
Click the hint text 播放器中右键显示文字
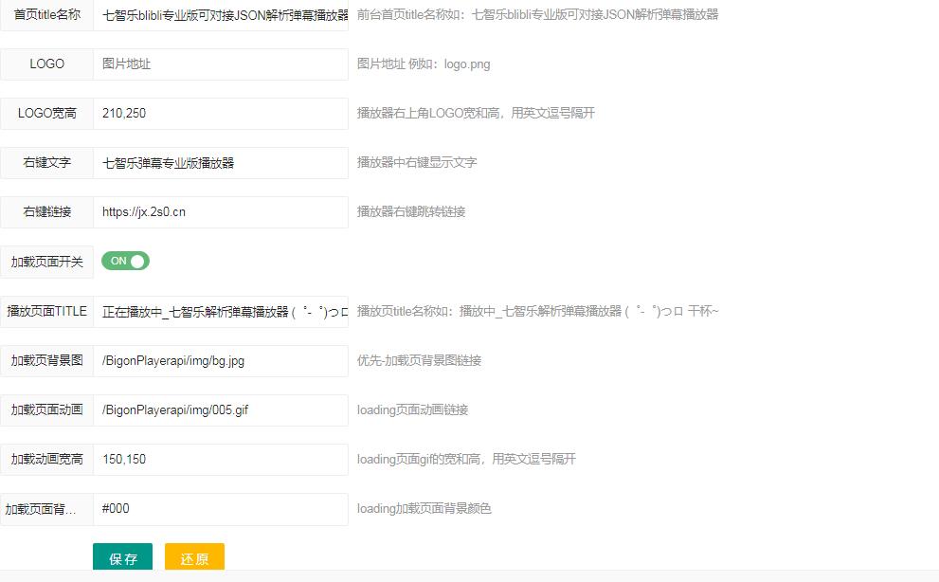pos(417,163)
